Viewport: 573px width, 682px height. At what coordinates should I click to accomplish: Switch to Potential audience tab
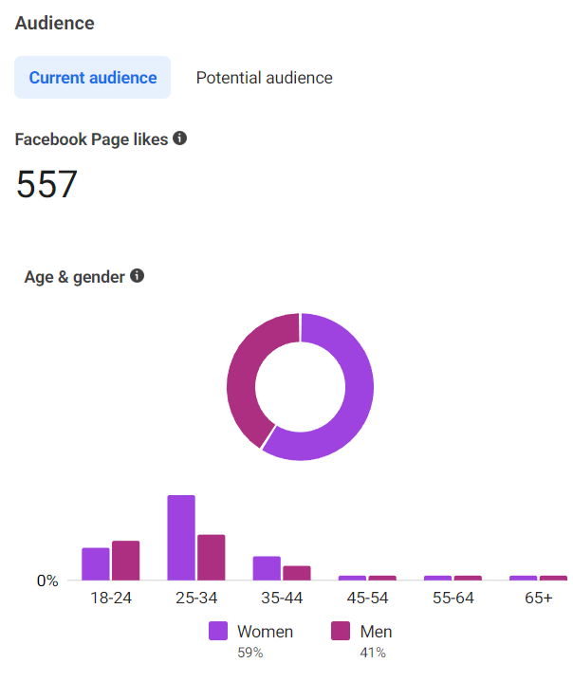(x=264, y=78)
